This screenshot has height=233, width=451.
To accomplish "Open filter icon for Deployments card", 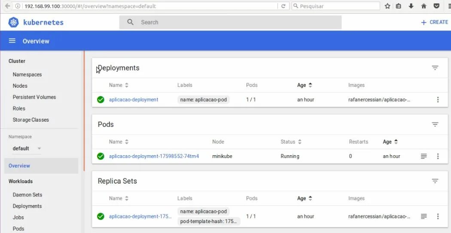I will click(x=435, y=67).
